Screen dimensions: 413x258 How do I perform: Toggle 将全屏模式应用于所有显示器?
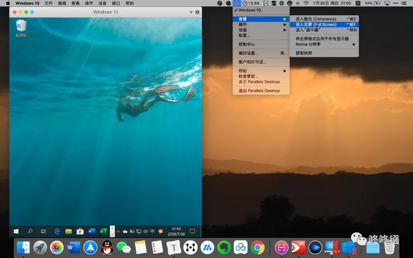(x=324, y=39)
